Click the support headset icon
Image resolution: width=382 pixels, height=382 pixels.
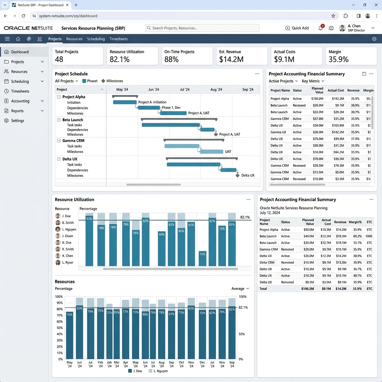331,28
